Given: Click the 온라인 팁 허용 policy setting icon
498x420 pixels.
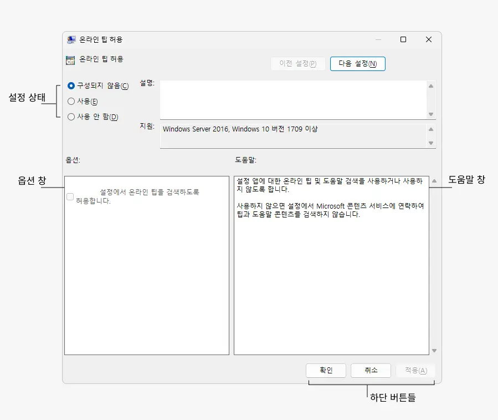Looking at the screenshot, I should 70,60.
